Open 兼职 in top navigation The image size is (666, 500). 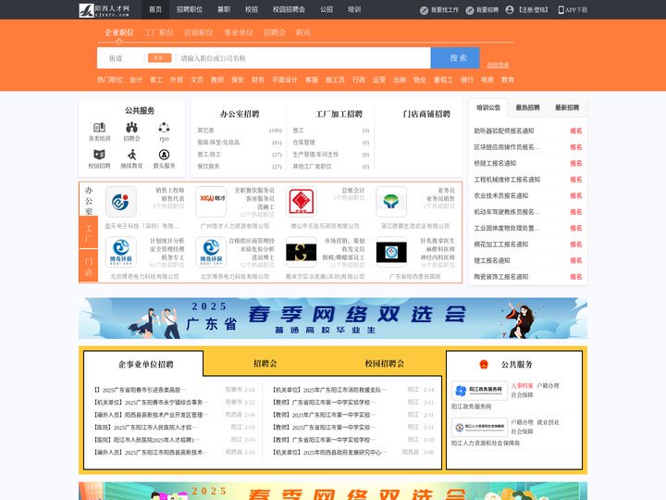(x=224, y=9)
